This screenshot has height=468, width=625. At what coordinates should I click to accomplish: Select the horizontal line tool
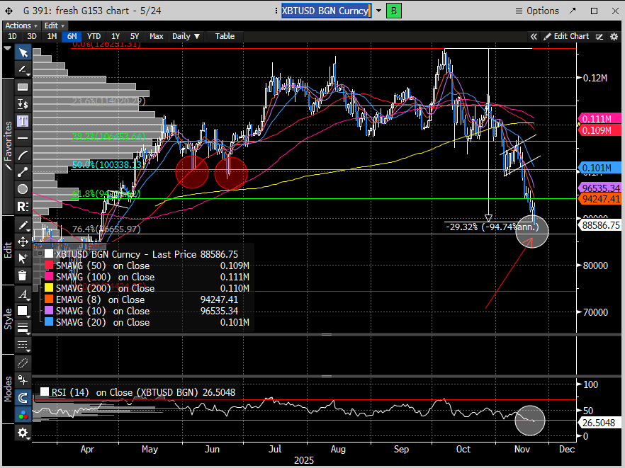(23, 138)
